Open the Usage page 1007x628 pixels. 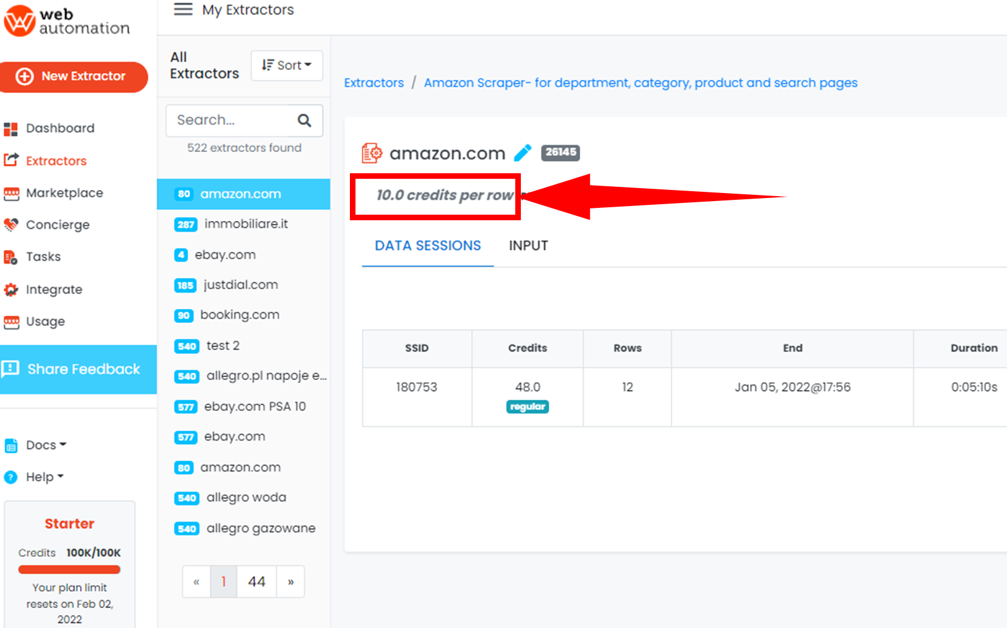point(45,322)
